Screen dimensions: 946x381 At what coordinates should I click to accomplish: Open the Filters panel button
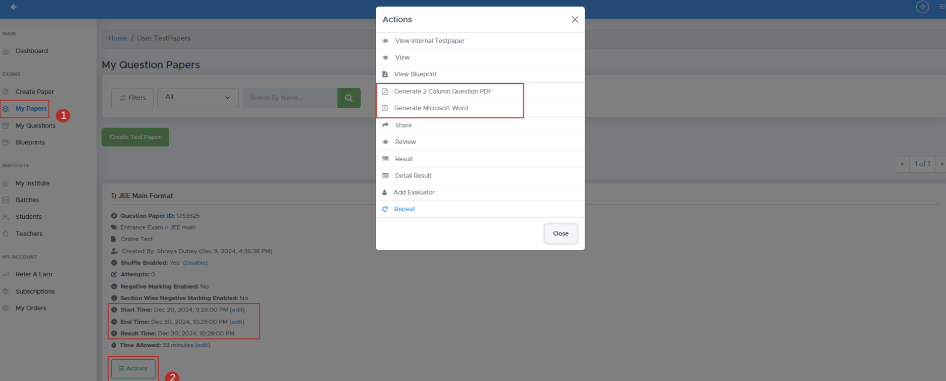pos(133,98)
